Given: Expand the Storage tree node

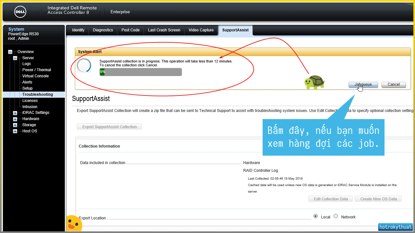Looking at the screenshot, I should [15, 125].
